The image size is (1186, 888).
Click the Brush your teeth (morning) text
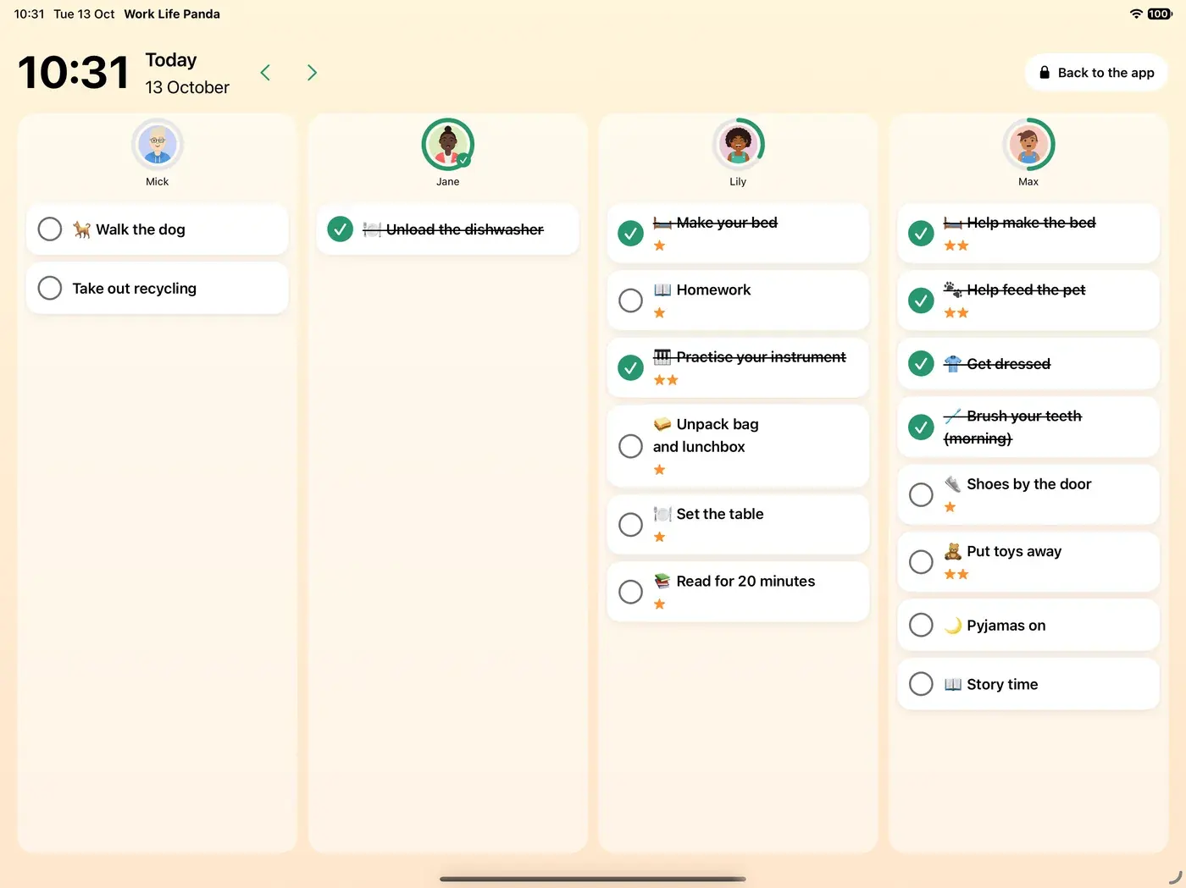pyautogui.click(x=1013, y=427)
